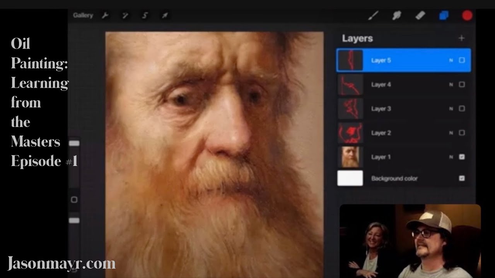Open the Gallery view
Viewport: 495px width, 278px height.
click(x=83, y=15)
